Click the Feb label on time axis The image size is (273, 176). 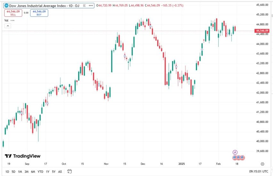(x=218, y=164)
